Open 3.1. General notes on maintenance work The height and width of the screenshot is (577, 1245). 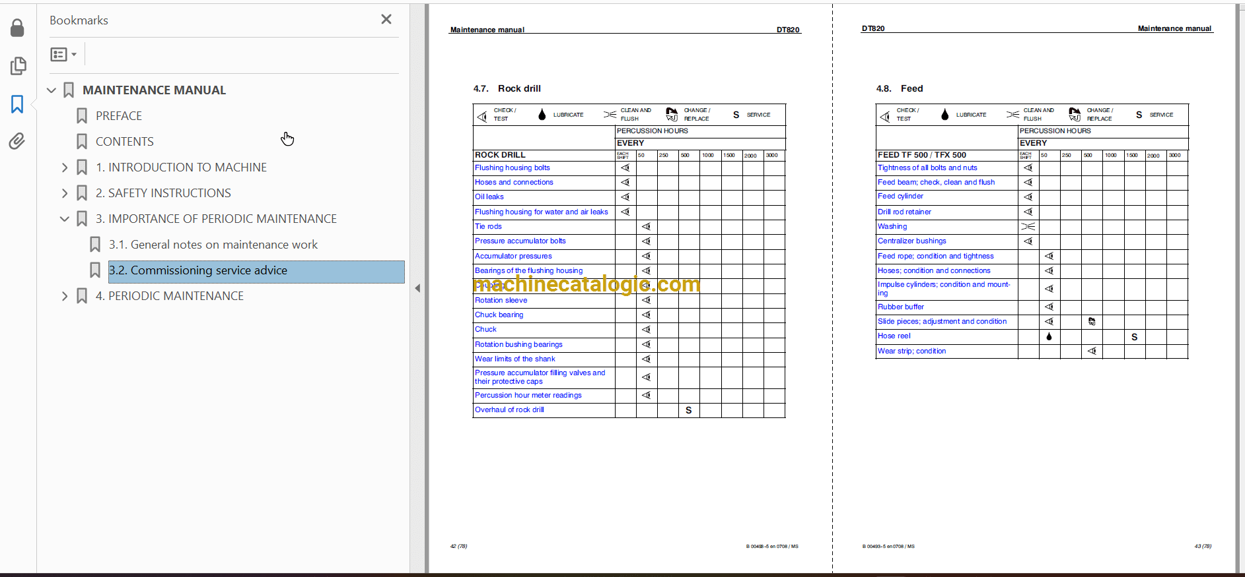(x=213, y=245)
